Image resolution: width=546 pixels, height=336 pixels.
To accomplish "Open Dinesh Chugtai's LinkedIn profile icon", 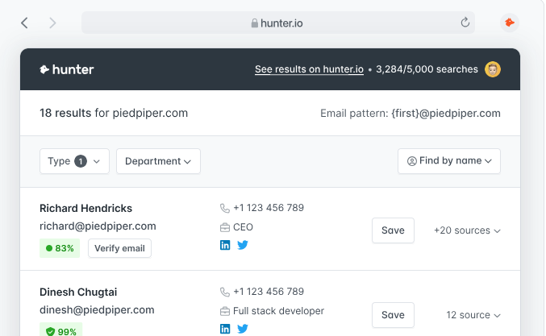I will click(x=225, y=329).
